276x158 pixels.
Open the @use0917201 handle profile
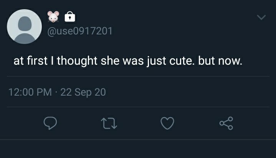(x=80, y=31)
